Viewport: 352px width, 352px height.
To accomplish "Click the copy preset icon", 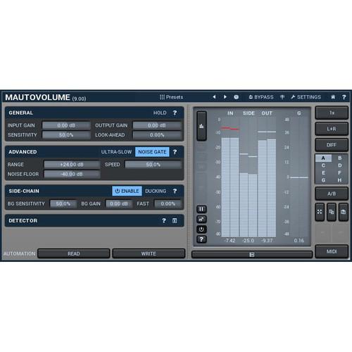I will coord(332,212).
